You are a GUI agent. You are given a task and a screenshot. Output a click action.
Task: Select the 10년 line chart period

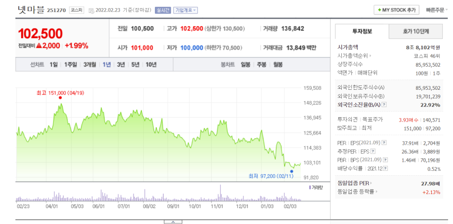click(x=151, y=65)
